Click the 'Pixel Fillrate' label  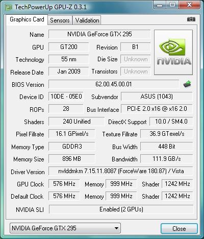pos(30,134)
